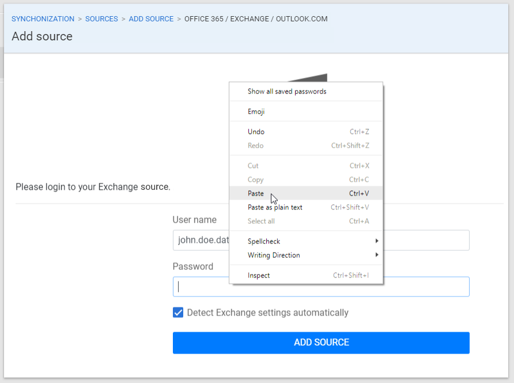This screenshot has width=514, height=383.
Task: Select Paste as plain text
Action: (x=306, y=207)
